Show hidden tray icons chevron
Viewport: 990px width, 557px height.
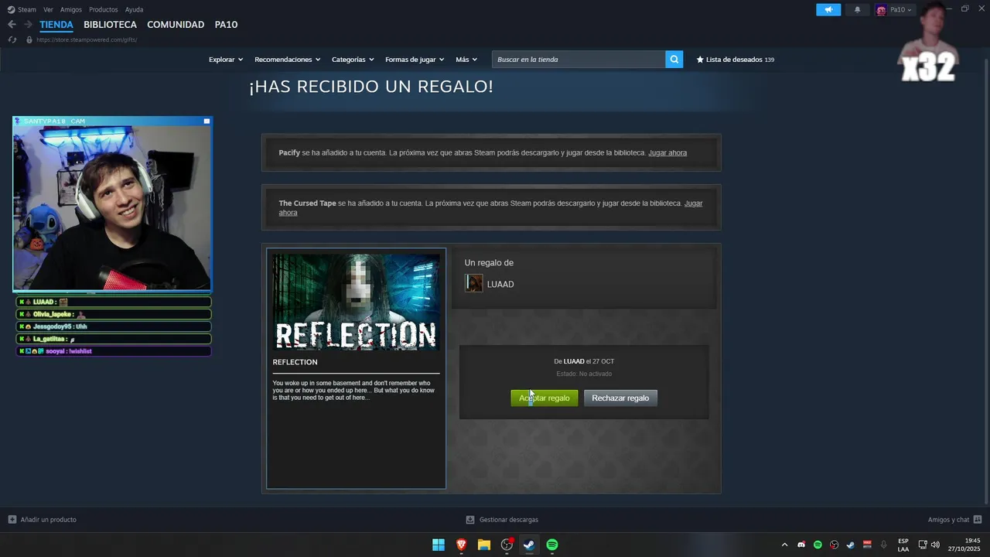[784, 545]
